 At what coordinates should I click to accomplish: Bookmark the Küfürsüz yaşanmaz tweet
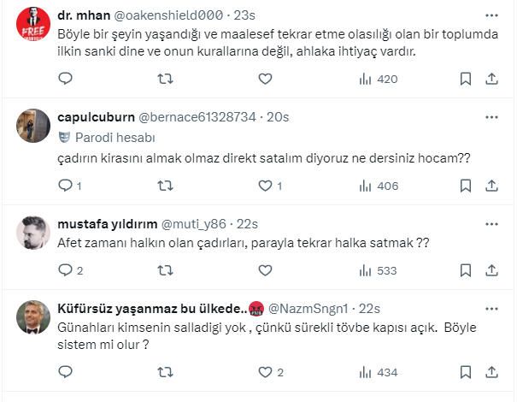(x=466, y=372)
